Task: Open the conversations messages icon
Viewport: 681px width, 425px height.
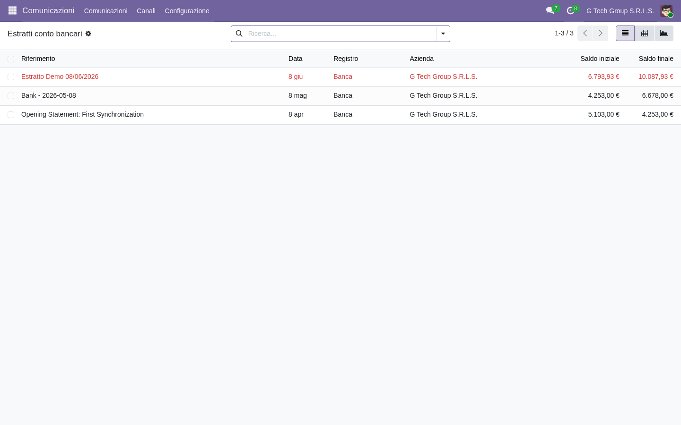Action: point(550,10)
